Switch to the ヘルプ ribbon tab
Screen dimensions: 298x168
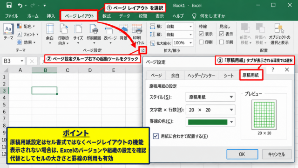[178, 16]
